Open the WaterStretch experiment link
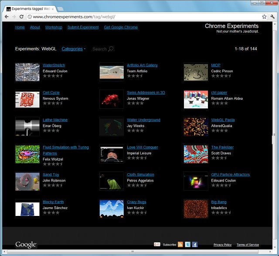The width and height of the screenshot is (279, 256). pos(54,65)
